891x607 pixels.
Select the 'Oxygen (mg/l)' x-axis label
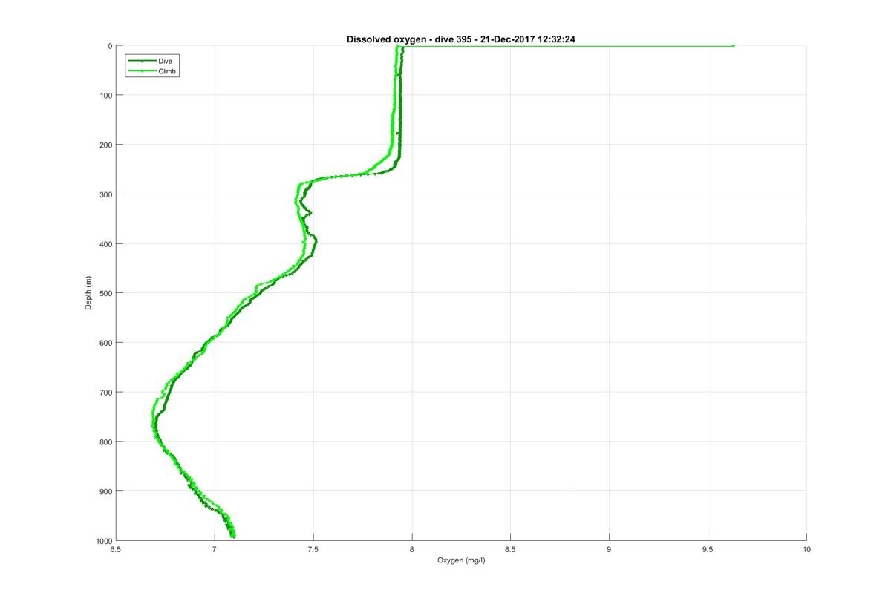point(461,560)
